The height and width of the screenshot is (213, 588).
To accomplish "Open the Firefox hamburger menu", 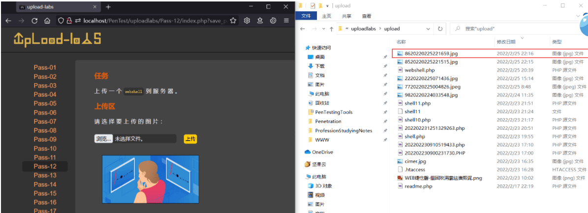I will point(286,21).
